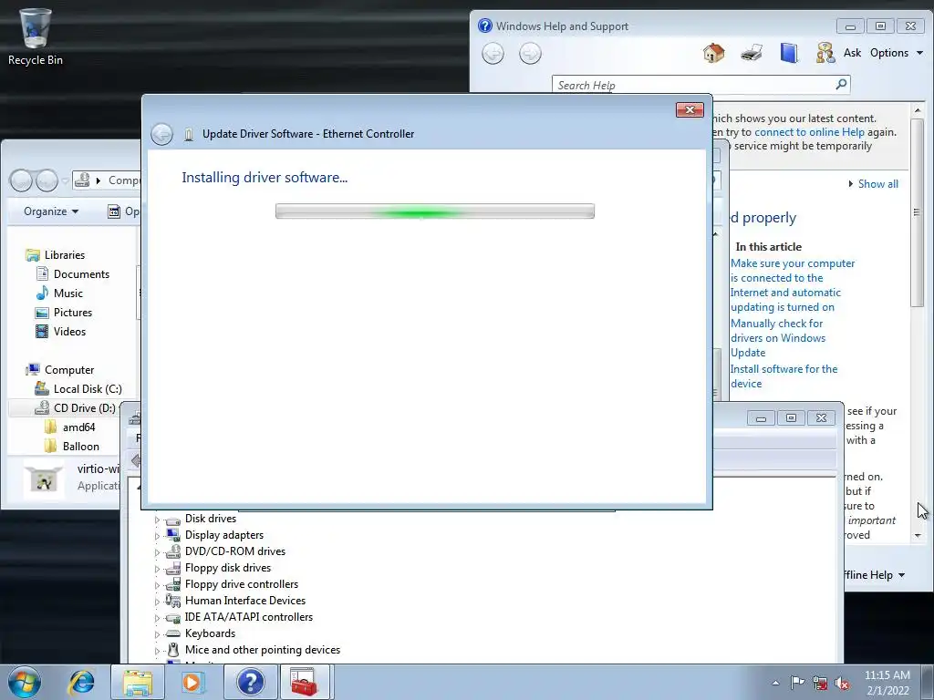Click Help scrollbar down arrow
This screenshot has width=934, height=700.
[918, 535]
